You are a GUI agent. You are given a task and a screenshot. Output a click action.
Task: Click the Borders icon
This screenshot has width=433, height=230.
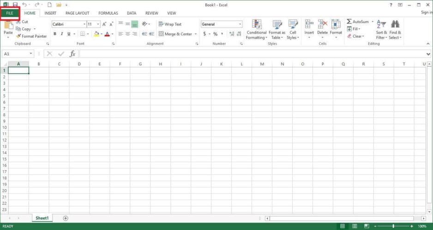pyautogui.click(x=82, y=34)
